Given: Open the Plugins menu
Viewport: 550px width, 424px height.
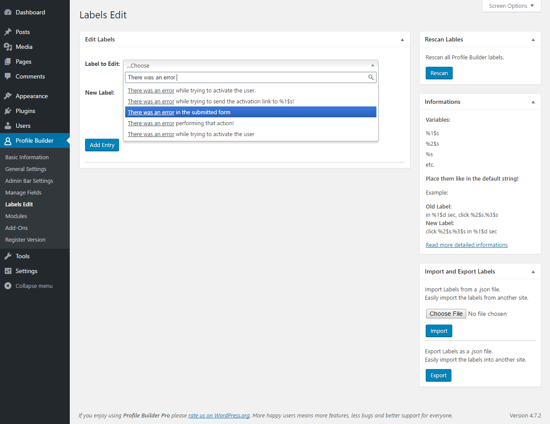Looking at the screenshot, I should (35, 111).
